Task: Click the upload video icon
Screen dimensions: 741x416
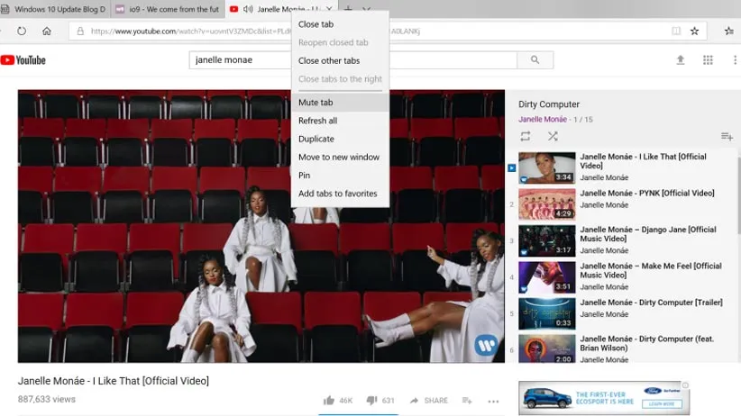Action: point(681,60)
